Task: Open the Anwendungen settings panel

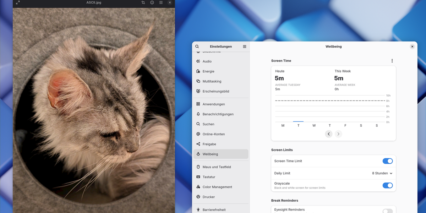Action: click(221, 104)
